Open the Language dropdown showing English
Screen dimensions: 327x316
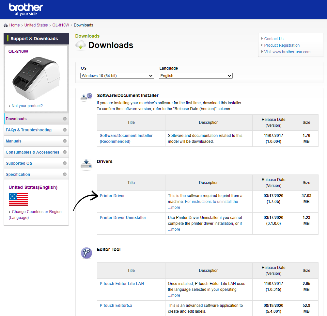coord(195,76)
